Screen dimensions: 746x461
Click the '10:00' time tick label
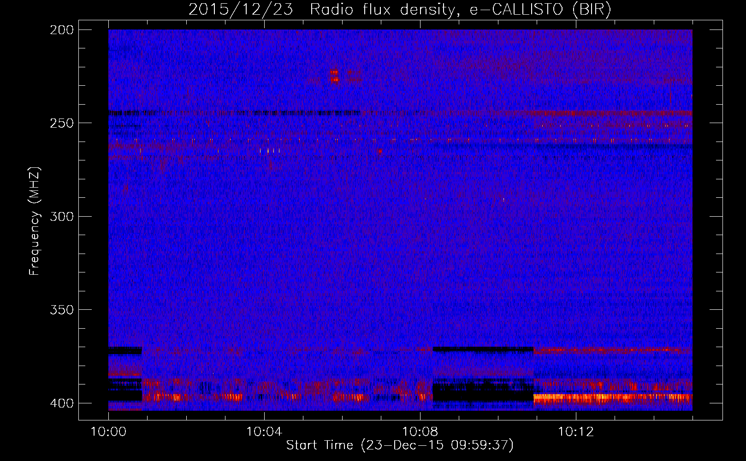coord(108,432)
